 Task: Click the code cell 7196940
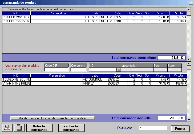118,21
